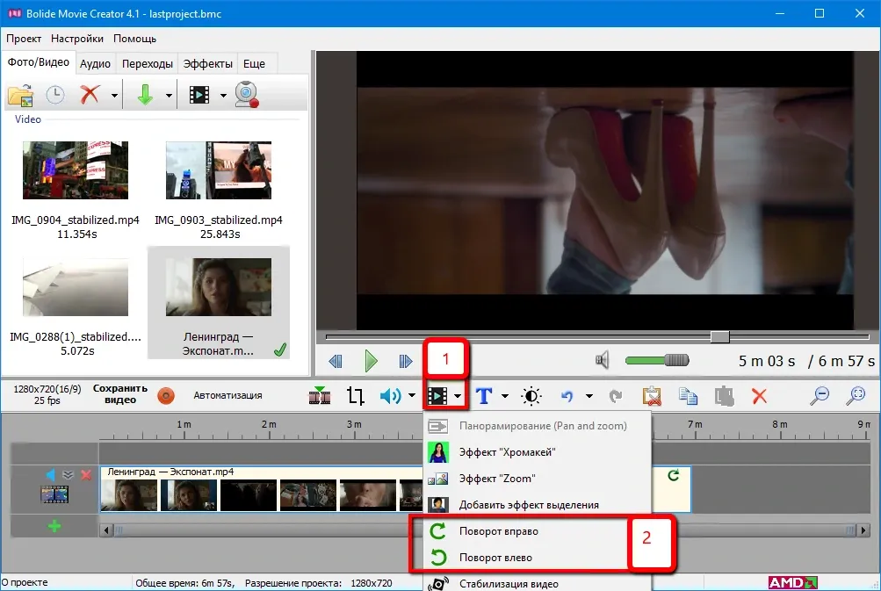The height and width of the screenshot is (591, 881).
Task: Choose Поворот вправо menu item
Action: point(538,531)
